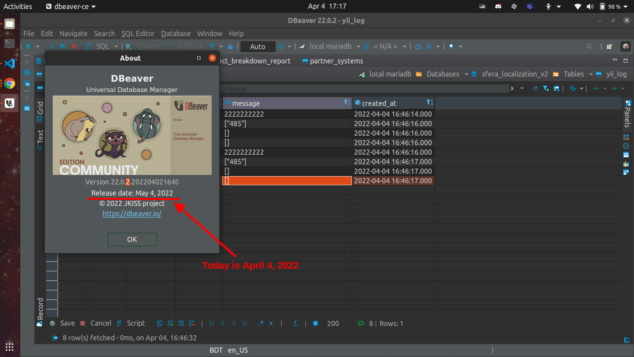Image resolution: width=634 pixels, height=357 pixels.
Task: Open the SQL Editor menu
Action: pyautogui.click(x=138, y=34)
